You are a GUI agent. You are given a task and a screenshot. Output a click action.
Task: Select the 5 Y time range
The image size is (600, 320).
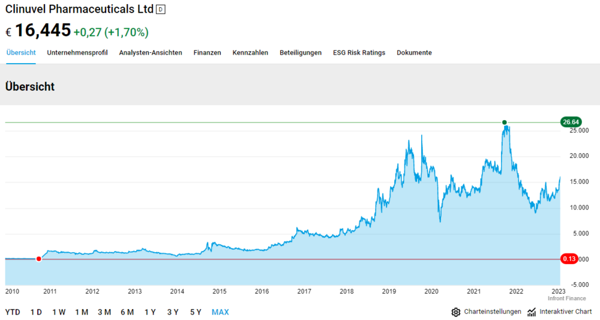click(196, 312)
